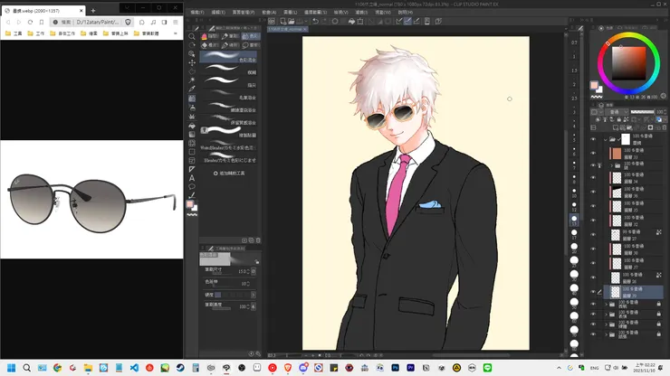Select the eyedropper tool in left toolbar
This screenshot has width=670, height=376.
[192, 89]
